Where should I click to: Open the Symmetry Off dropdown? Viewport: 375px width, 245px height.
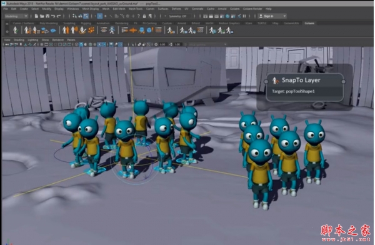click(177, 16)
